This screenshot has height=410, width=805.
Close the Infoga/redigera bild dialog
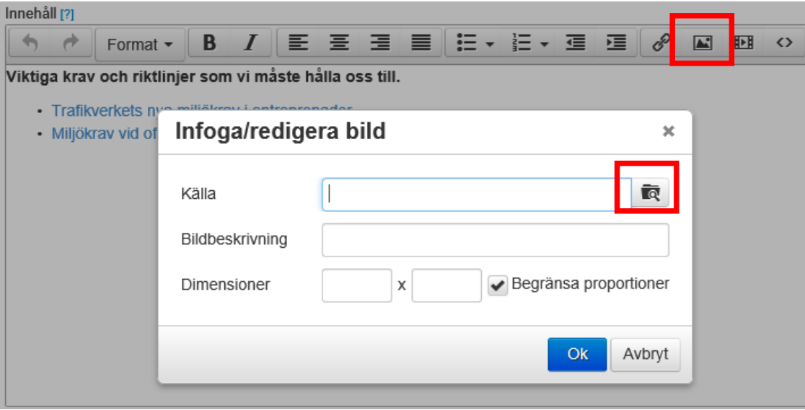click(x=669, y=131)
